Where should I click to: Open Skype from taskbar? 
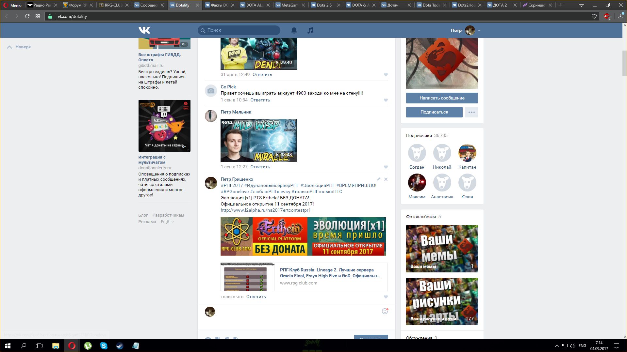104,346
